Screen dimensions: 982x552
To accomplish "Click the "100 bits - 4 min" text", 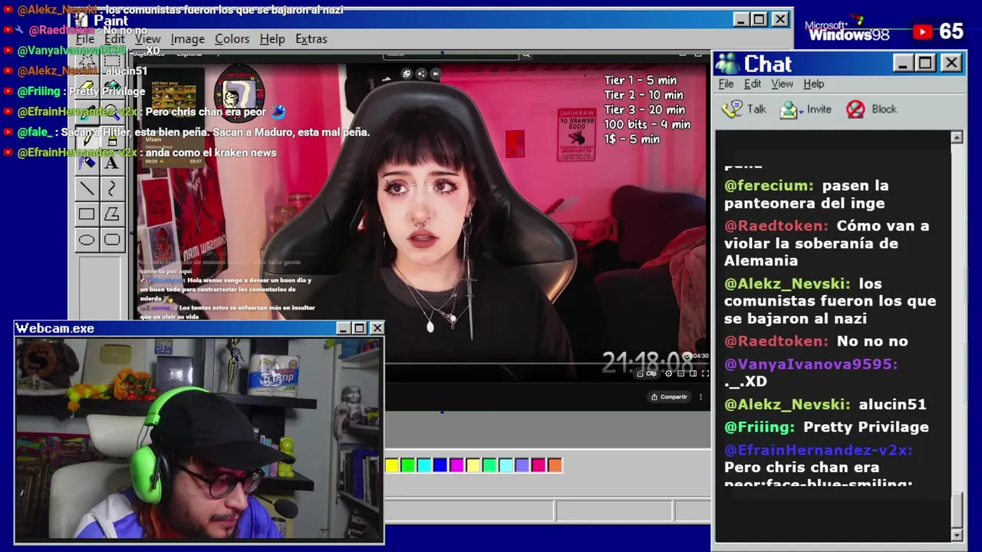I will pyautogui.click(x=647, y=124).
